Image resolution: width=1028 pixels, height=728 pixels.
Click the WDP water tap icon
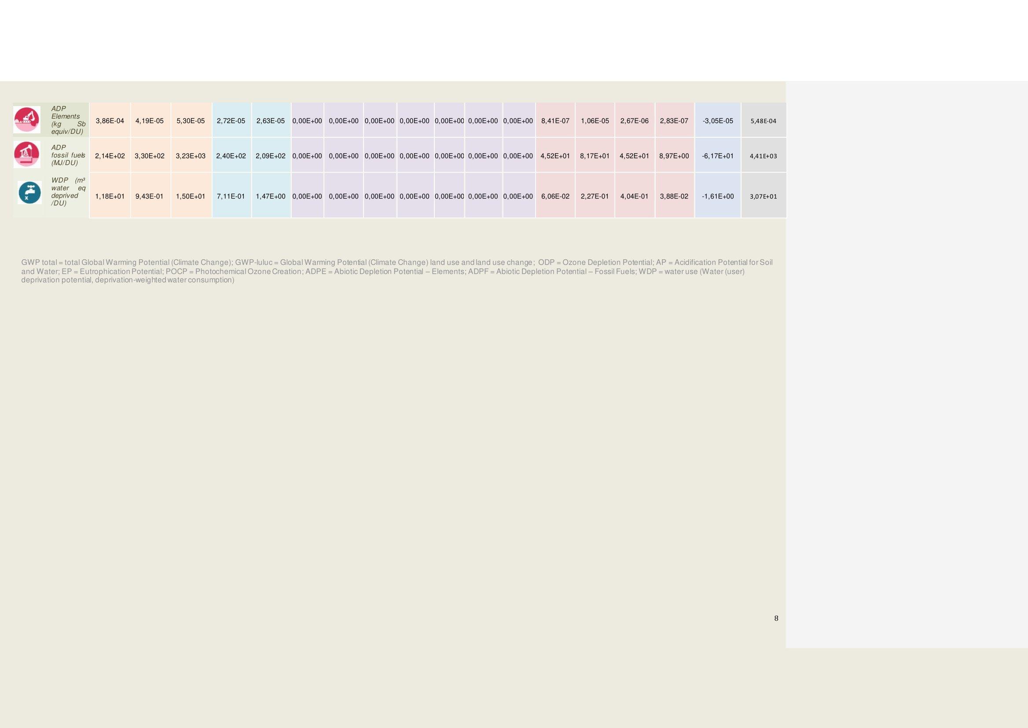(x=29, y=192)
